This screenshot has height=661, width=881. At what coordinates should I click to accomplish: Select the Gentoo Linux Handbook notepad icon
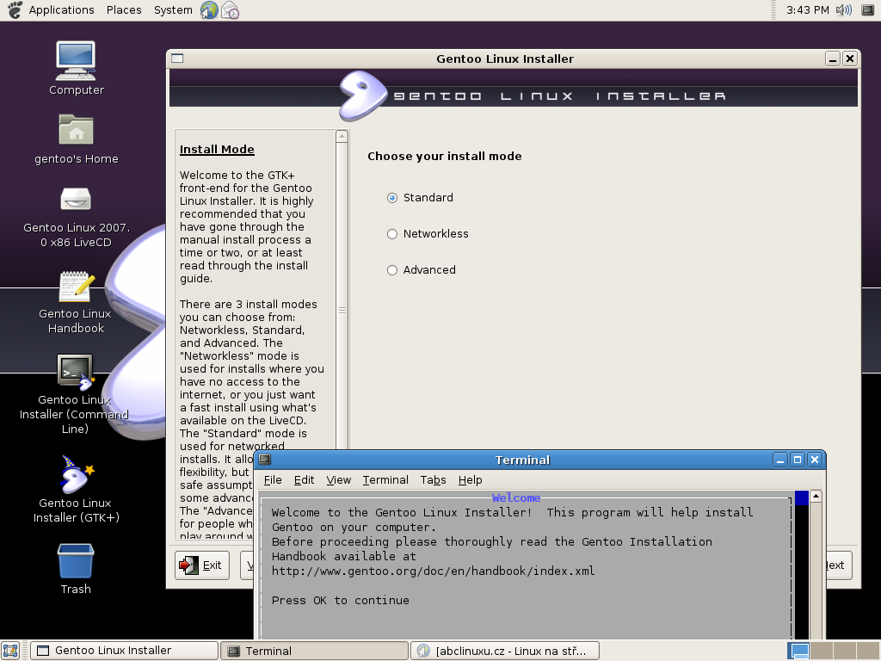tap(76, 286)
